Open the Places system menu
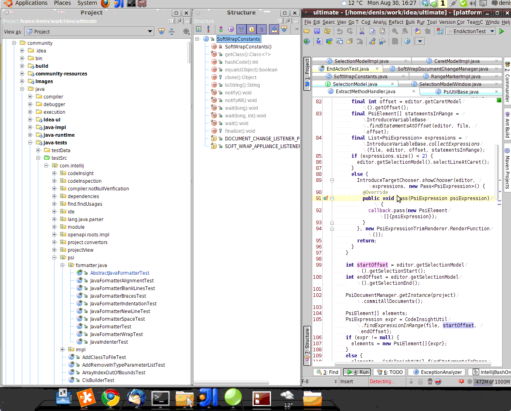 [x=63, y=3]
